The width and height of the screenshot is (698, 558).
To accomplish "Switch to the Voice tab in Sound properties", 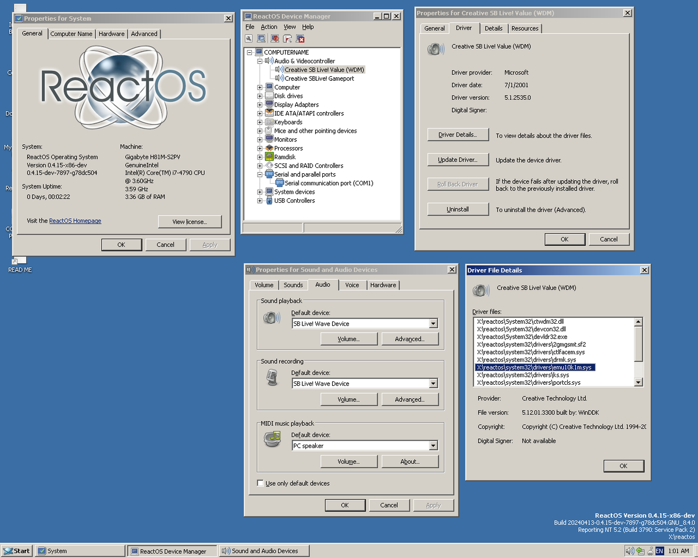I will point(352,285).
